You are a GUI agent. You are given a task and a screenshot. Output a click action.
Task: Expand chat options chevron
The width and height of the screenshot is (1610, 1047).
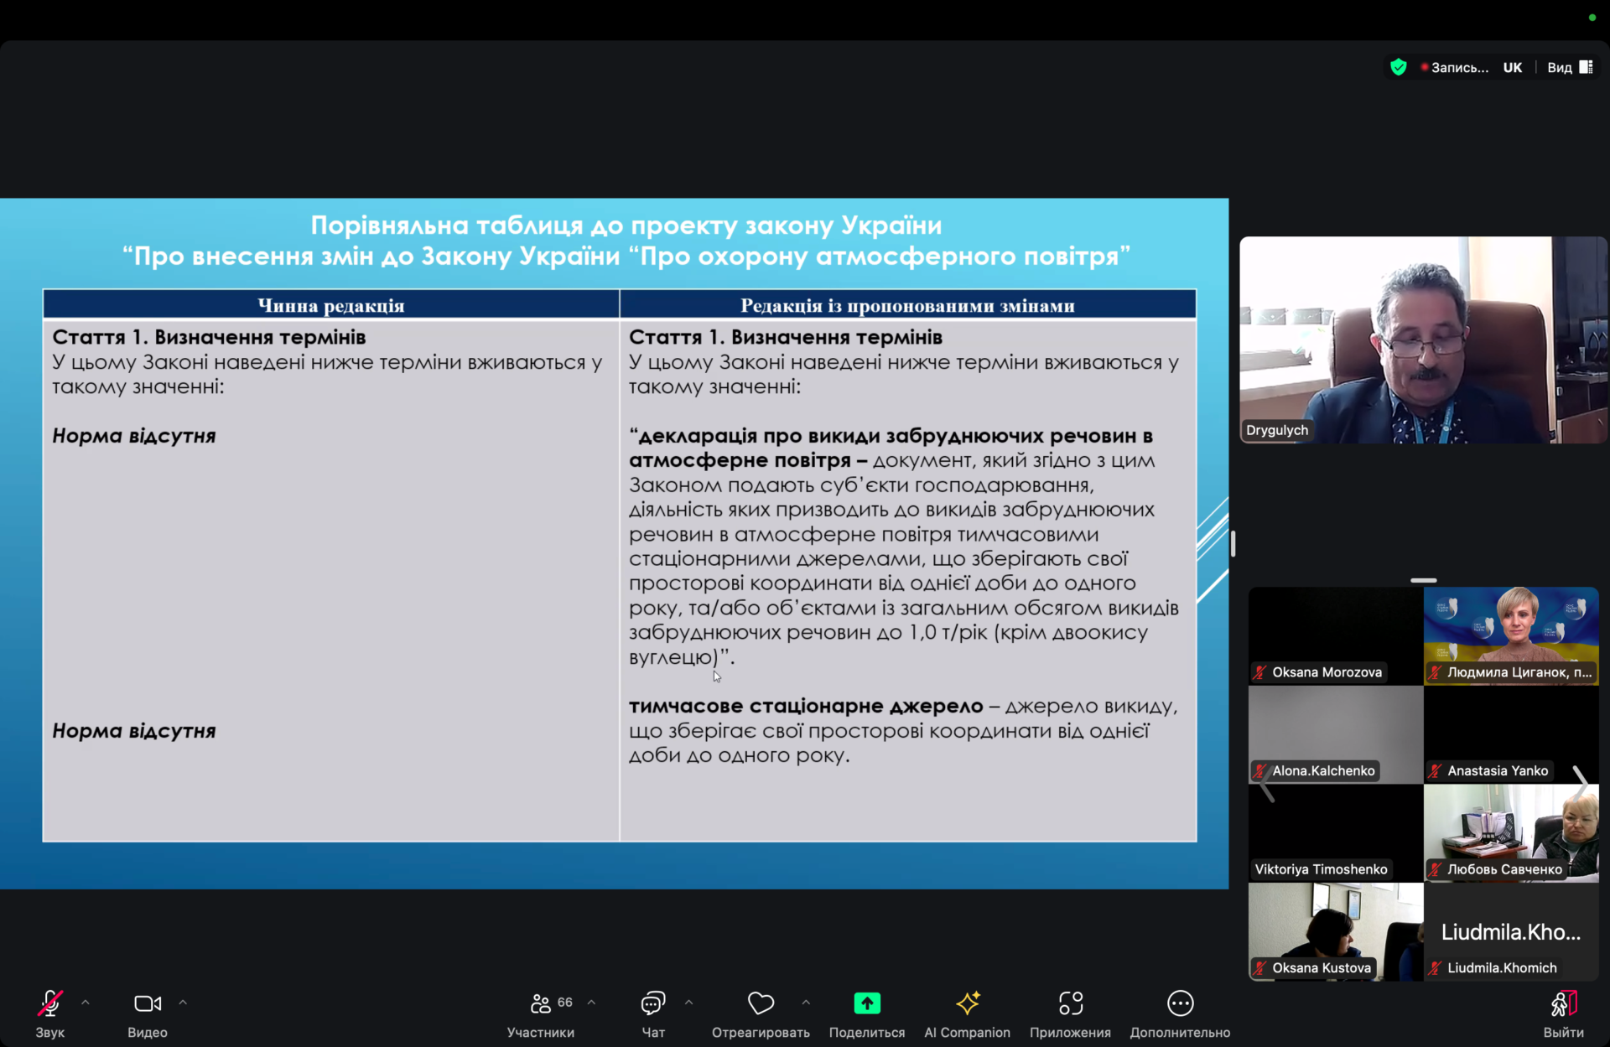pyautogui.click(x=689, y=1003)
